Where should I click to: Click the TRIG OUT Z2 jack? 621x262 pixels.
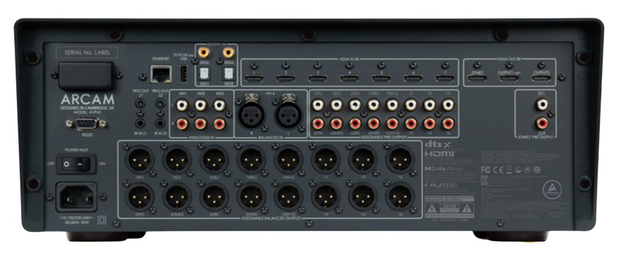(160, 104)
